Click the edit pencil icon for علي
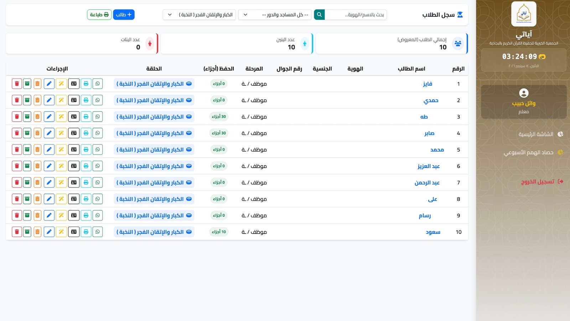This screenshot has width=570, height=321. pos(49,199)
